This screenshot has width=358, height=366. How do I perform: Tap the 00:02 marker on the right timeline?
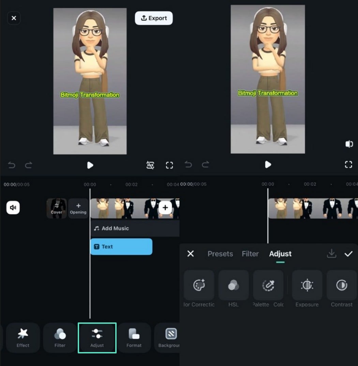(x=310, y=184)
